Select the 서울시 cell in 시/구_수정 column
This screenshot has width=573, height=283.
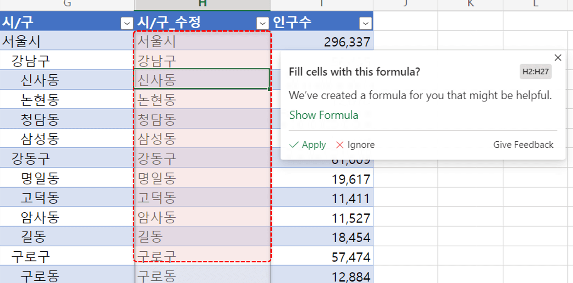(202, 41)
